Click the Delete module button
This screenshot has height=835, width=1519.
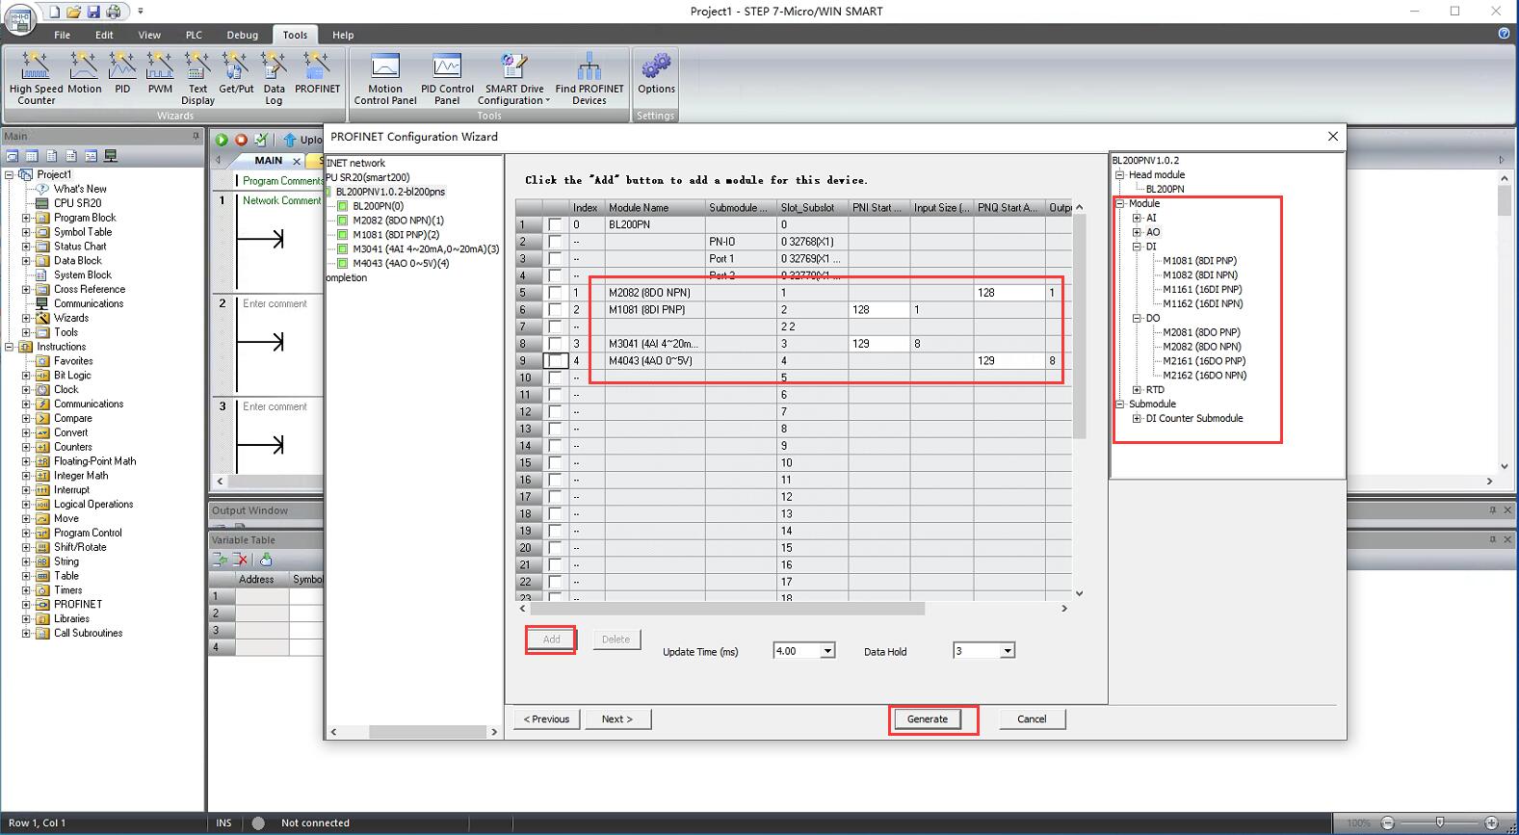[616, 639]
